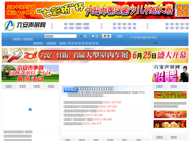The height and width of the screenshot is (141, 189).
Task: Open the 党史上的今天 banner
Action: coord(170,124)
